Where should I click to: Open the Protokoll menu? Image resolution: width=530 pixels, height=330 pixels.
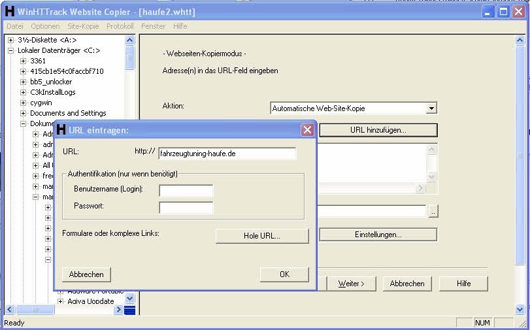click(x=120, y=26)
